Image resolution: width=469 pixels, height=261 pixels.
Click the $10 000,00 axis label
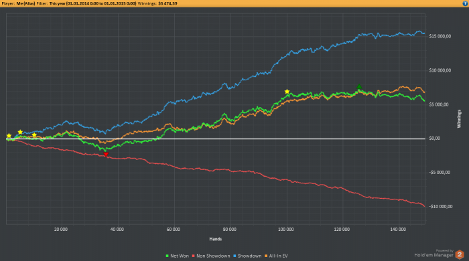(440, 70)
